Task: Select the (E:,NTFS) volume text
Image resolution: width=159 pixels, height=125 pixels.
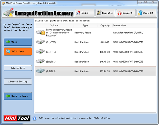Action: click(x=51, y=62)
